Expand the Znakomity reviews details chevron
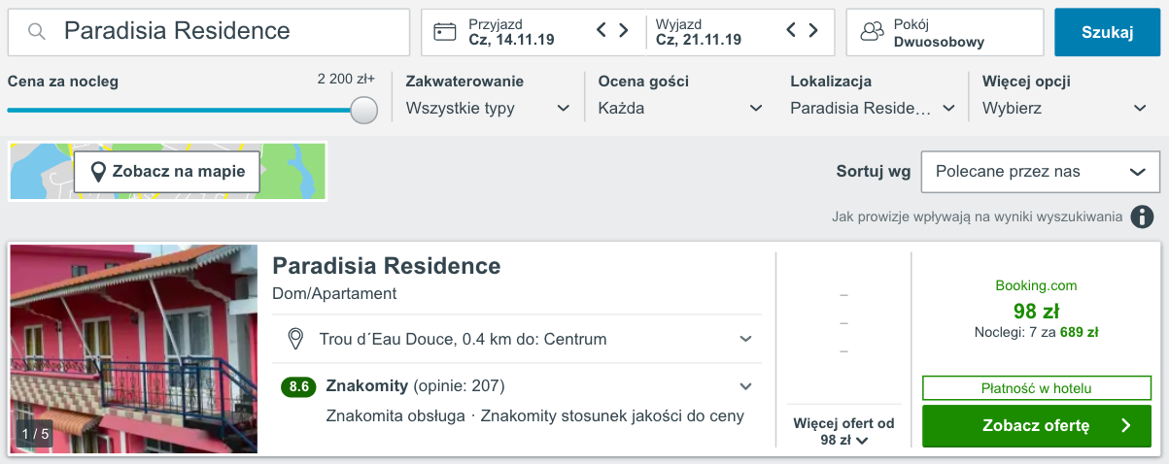The width and height of the screenshot is (1169, 464). tap(745, 386)
